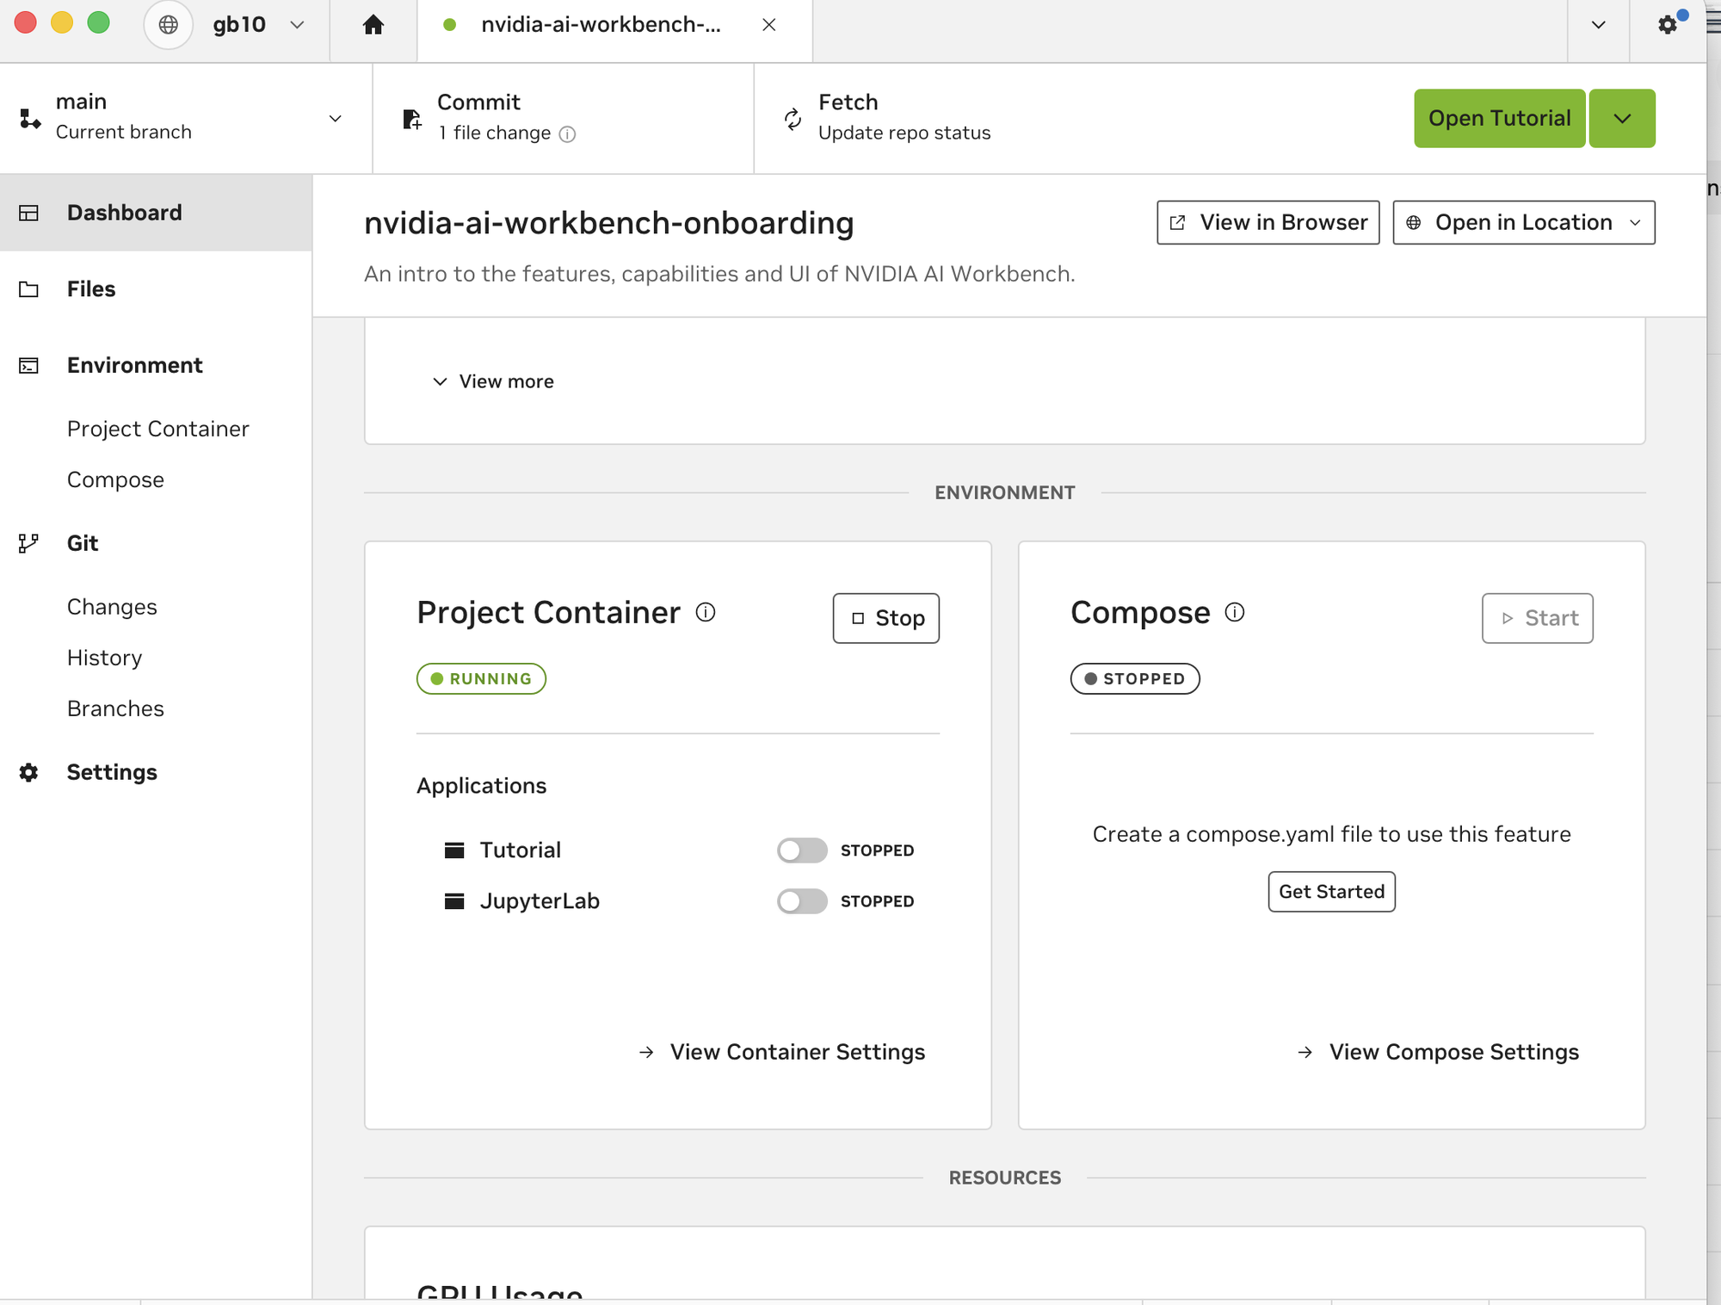
Task: Select Dashboard in the sidebar
Action: (156, 213)
